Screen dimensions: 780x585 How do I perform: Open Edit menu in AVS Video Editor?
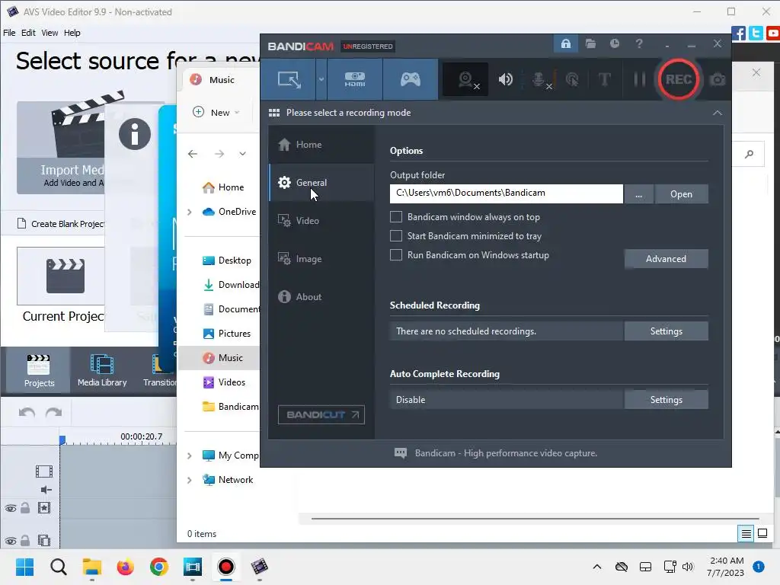click(28, 33)
